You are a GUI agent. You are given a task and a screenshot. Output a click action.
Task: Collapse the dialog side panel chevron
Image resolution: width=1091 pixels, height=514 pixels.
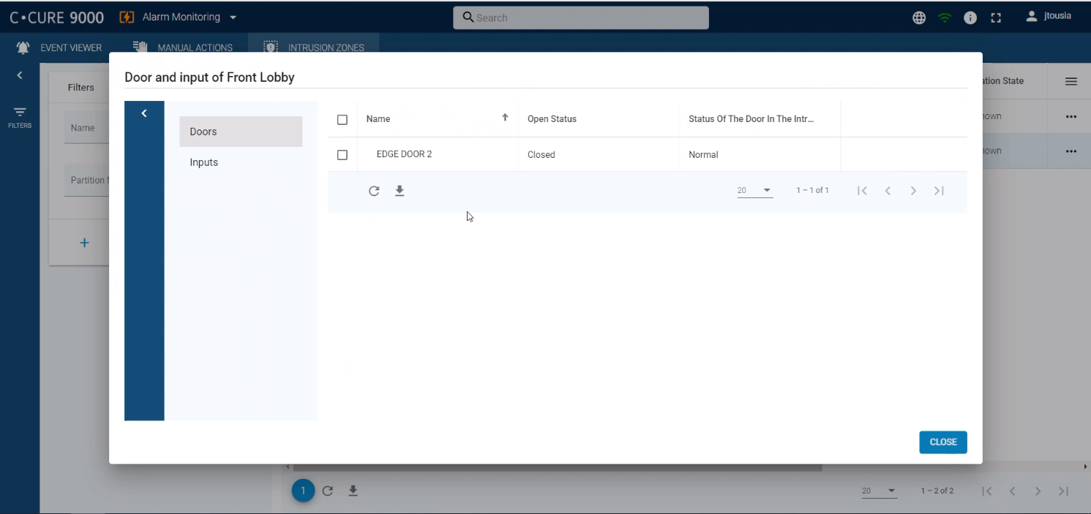pyautogui.click(x=144, y=113)
